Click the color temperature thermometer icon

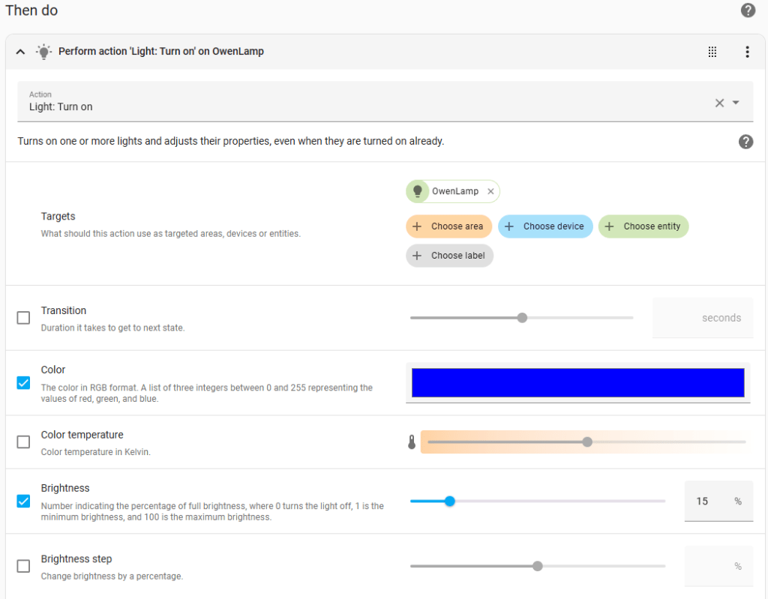(412, 442)
